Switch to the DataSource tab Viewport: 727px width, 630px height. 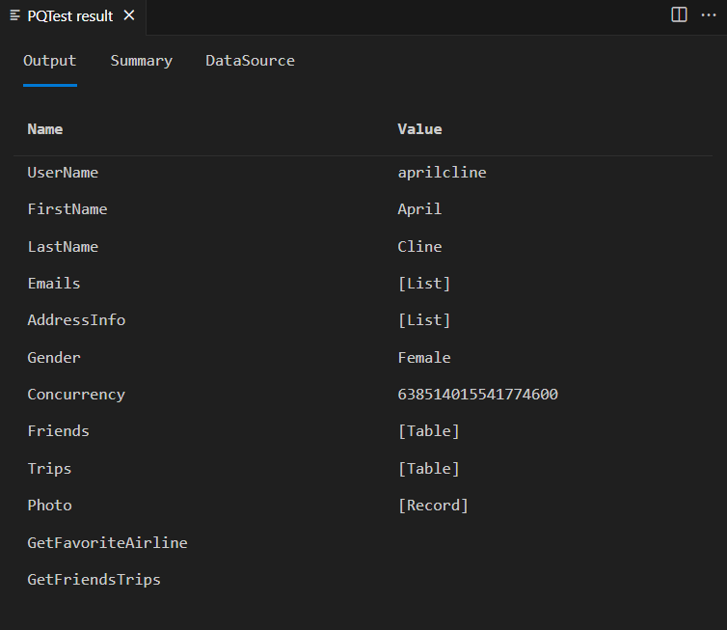[250, 61]
